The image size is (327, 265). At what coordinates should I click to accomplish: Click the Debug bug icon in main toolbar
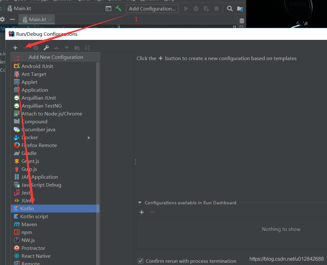pyautogui.click(x=196, y=9)
